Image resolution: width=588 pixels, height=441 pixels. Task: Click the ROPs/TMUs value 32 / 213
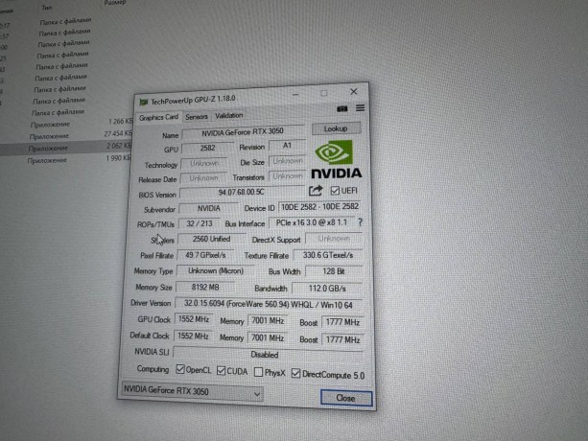tap(200, 223)
